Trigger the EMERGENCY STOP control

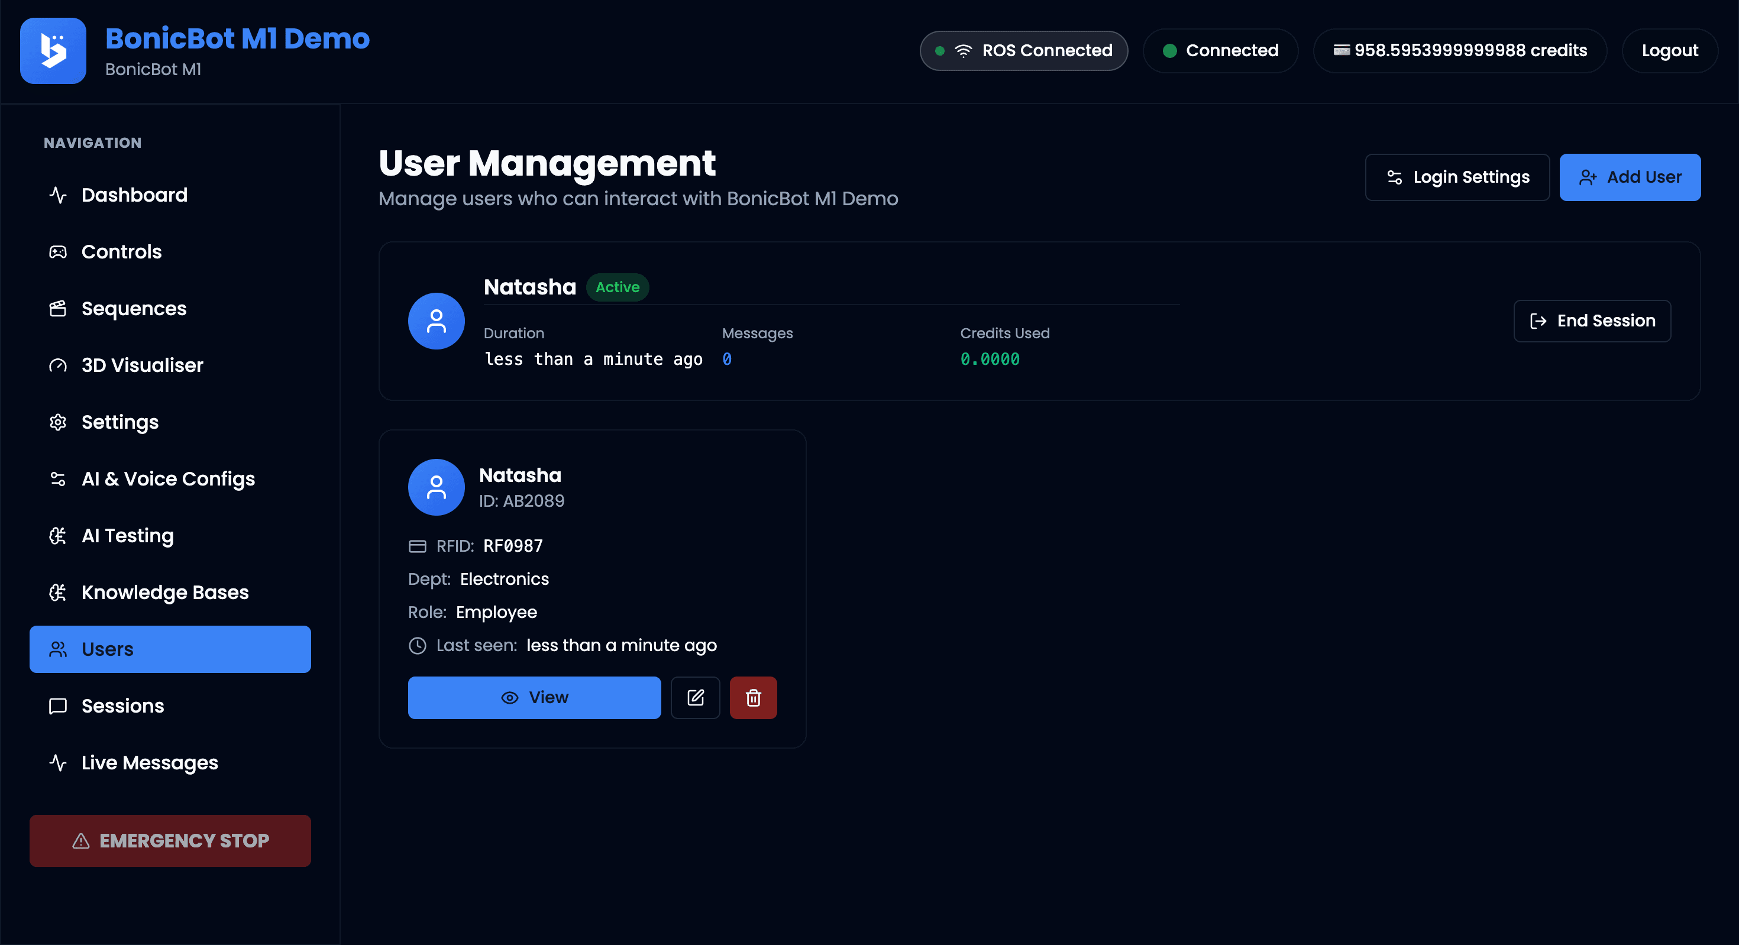pyautogui.click(x=169, y=840)
